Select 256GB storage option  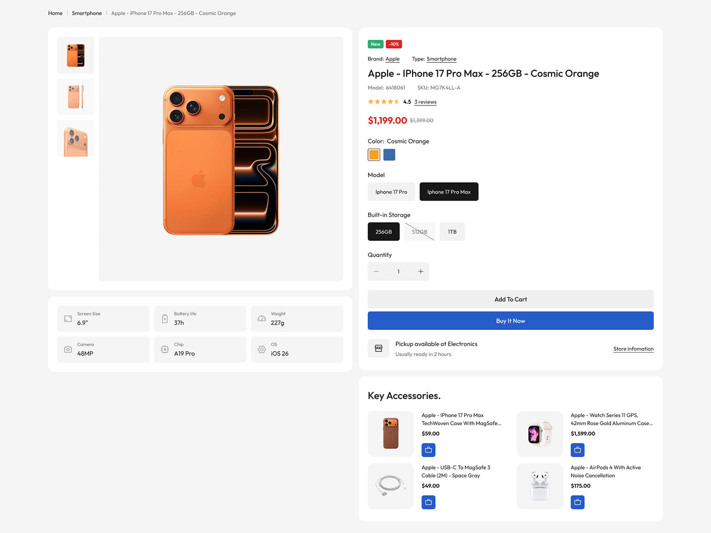coord(383,232)
